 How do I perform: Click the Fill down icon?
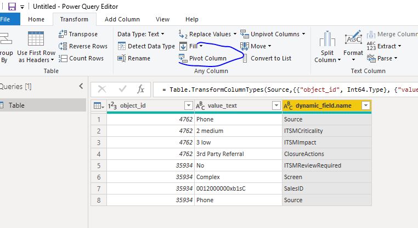[x=183, y=46]
